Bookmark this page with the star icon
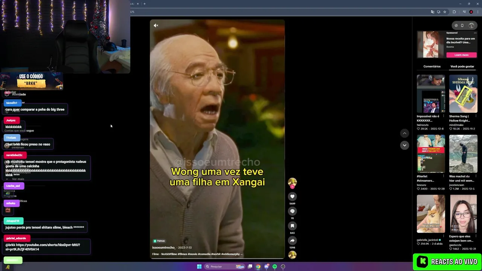Viewport: 482px width, 271px height. click(x=445, y=12)
